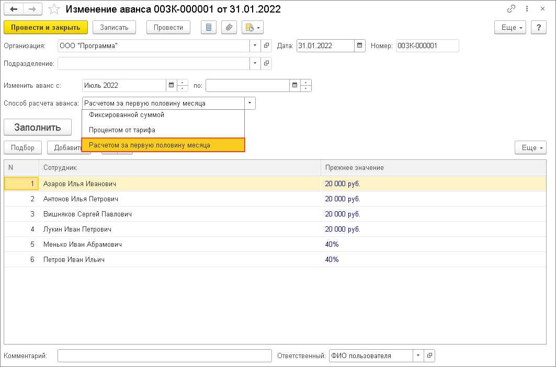This screenshot has width=556, height=367.
Task: Click the Записать button
Action: (114, 27)
